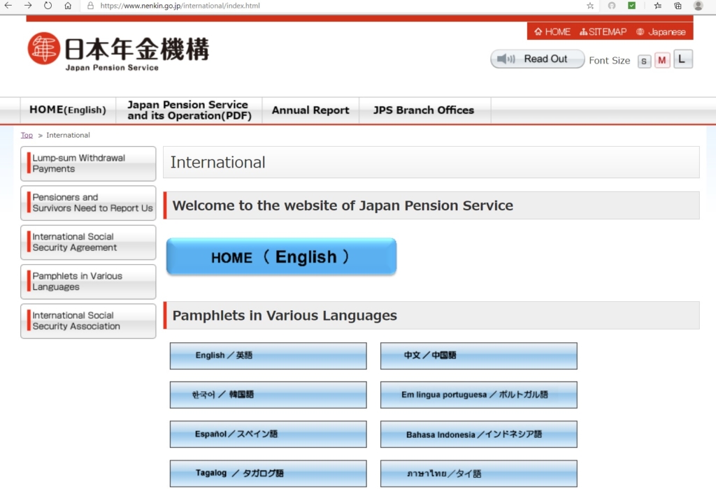Open the Annual Report menu item
Viewport: 716px width, 489px height.
pos(310,110)
